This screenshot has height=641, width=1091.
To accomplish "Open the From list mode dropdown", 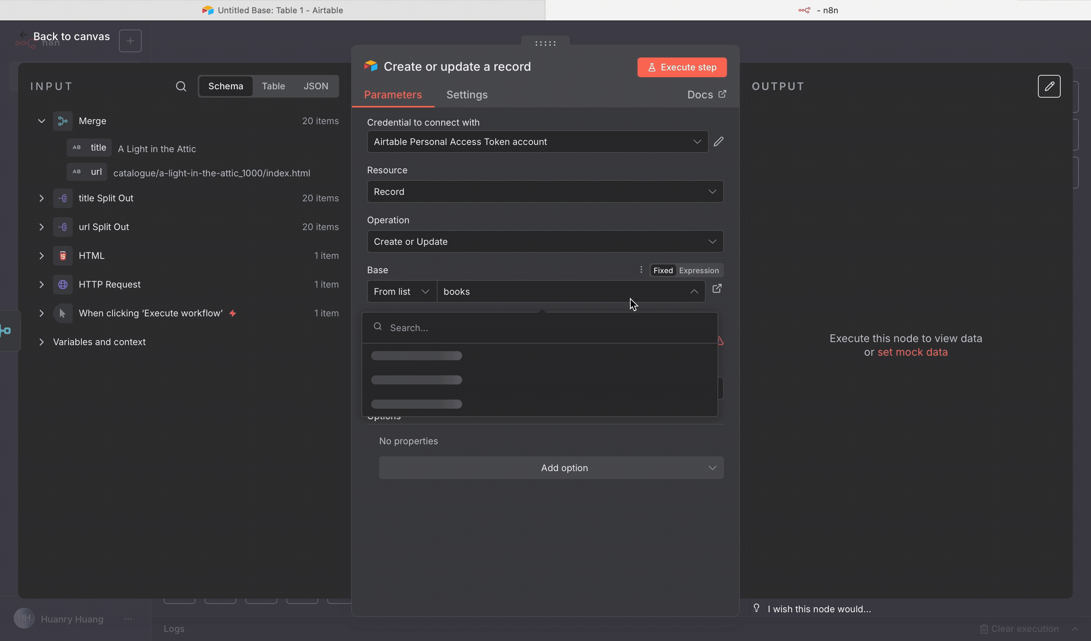I will coord(402,291).
